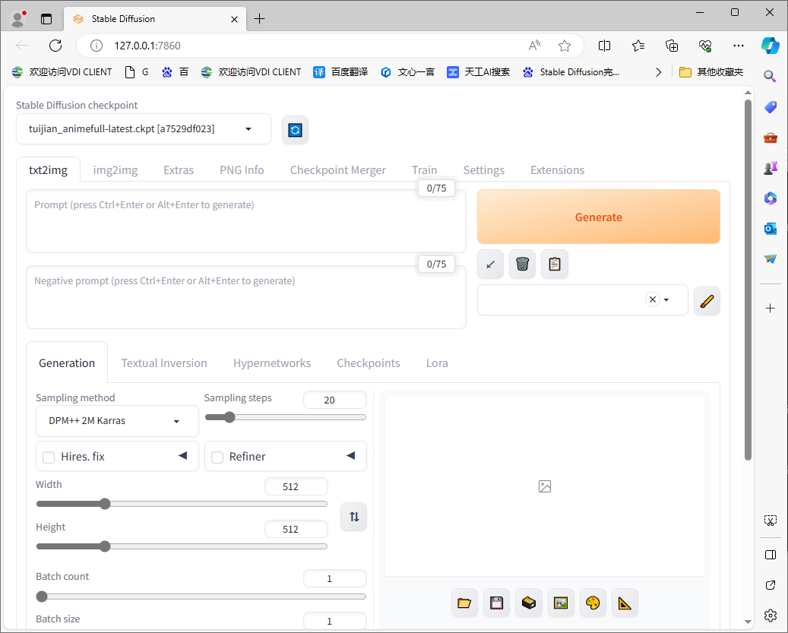Add this page to favorites star
788x633 pixels.
click(565, 46)
